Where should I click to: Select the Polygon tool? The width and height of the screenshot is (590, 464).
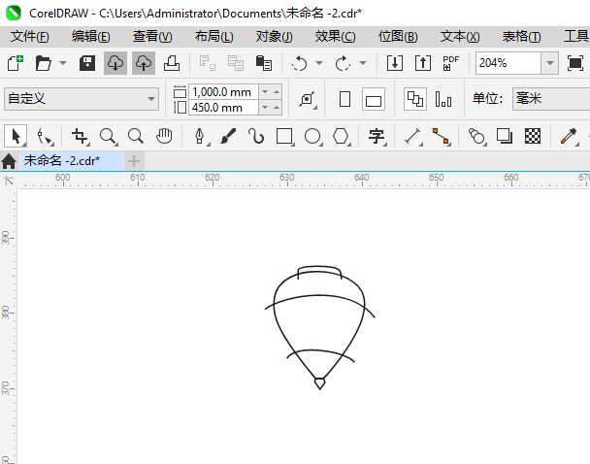[x=342, y=136]
